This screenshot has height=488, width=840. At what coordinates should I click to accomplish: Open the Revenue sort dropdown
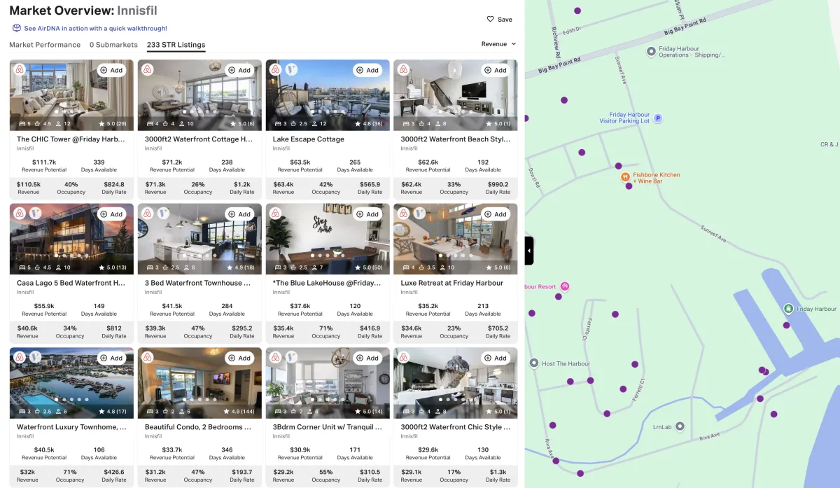coord(498,44)
